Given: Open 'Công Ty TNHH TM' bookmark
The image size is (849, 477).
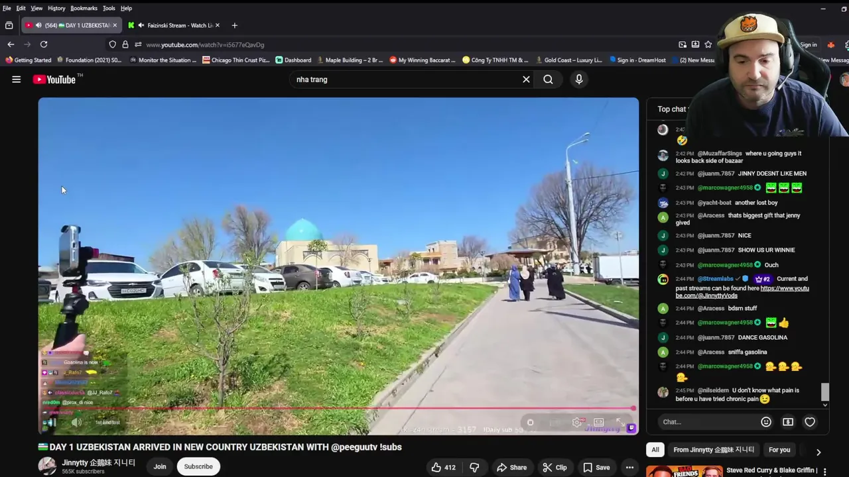Looking at the screenshot, I should click(495, 60).
